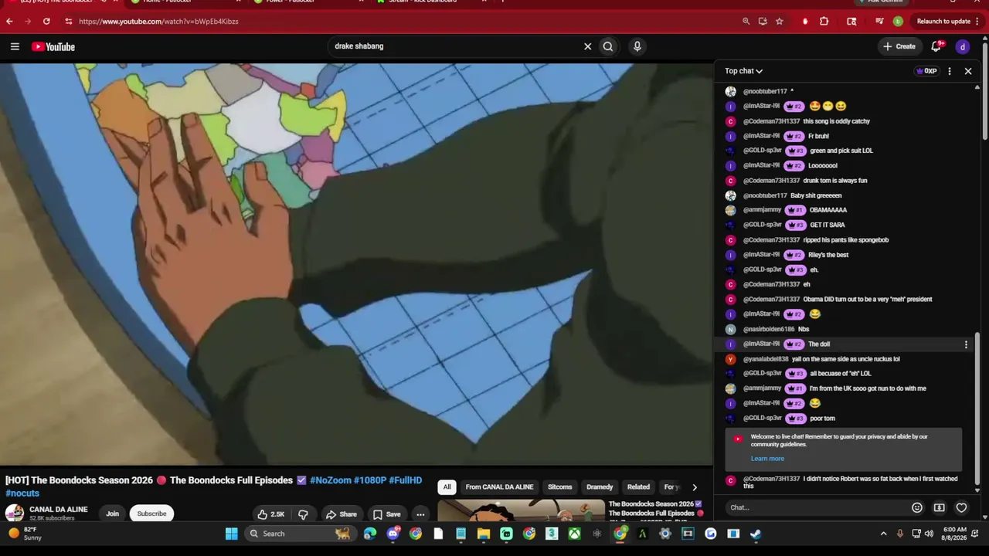Open Relaunch to update Chrome menu

pos(948,22)
